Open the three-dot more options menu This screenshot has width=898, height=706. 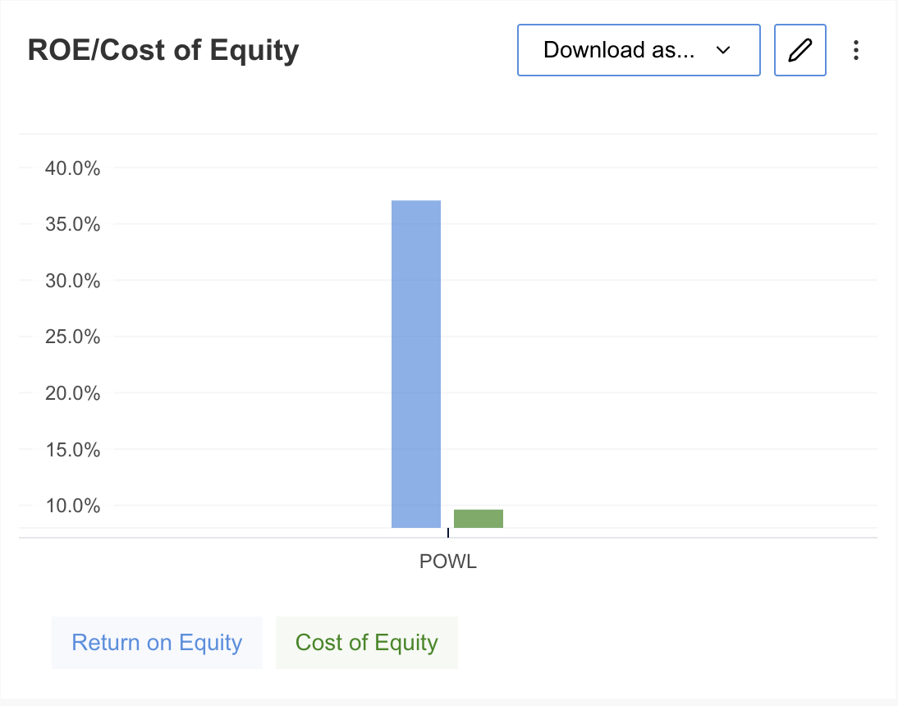(x=855, y=50)
